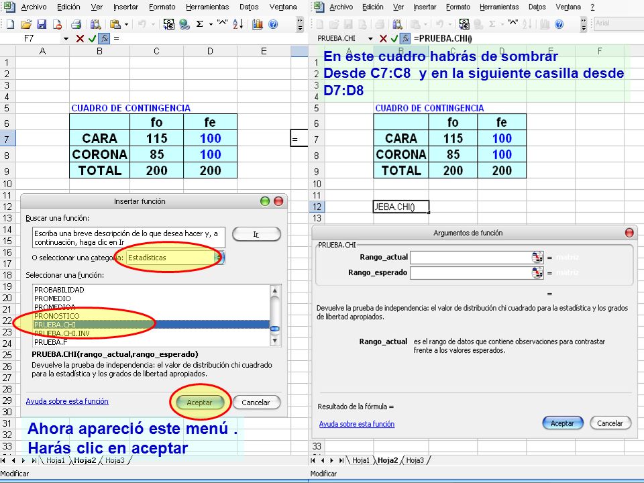
Task: Click the Euro conversion icon in left toolbar
Action: point(168,24)
